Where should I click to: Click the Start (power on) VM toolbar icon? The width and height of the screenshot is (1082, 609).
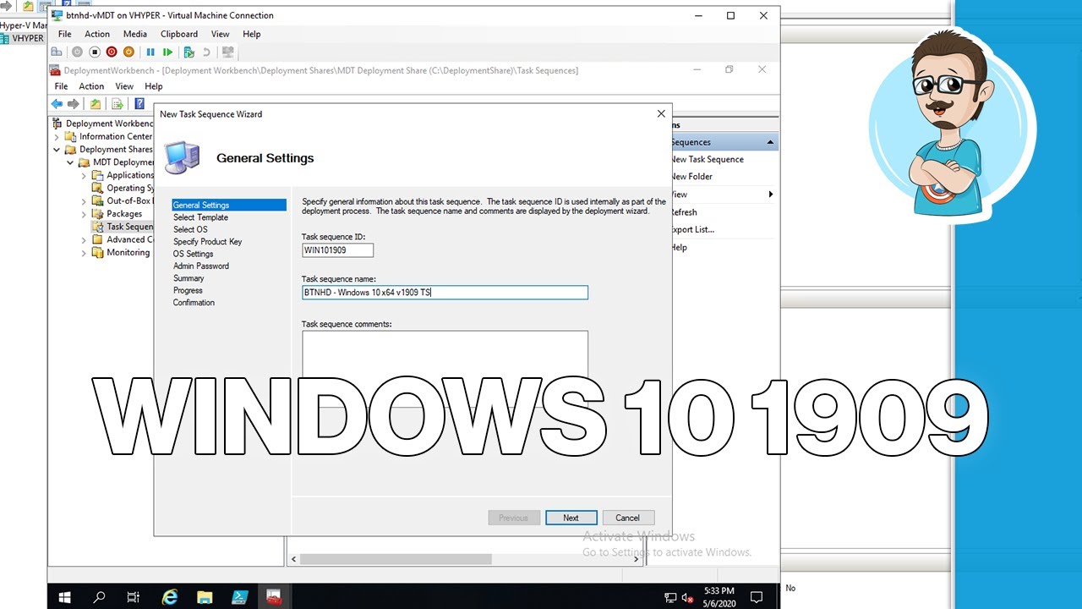[x=77, y=52]
